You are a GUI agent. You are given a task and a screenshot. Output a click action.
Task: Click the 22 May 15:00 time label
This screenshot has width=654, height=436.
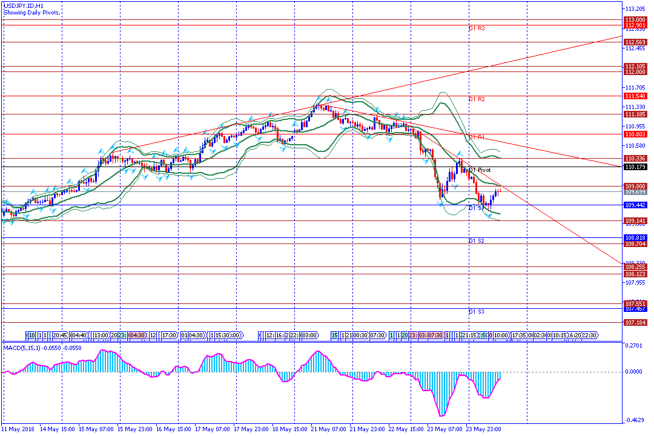406,429
